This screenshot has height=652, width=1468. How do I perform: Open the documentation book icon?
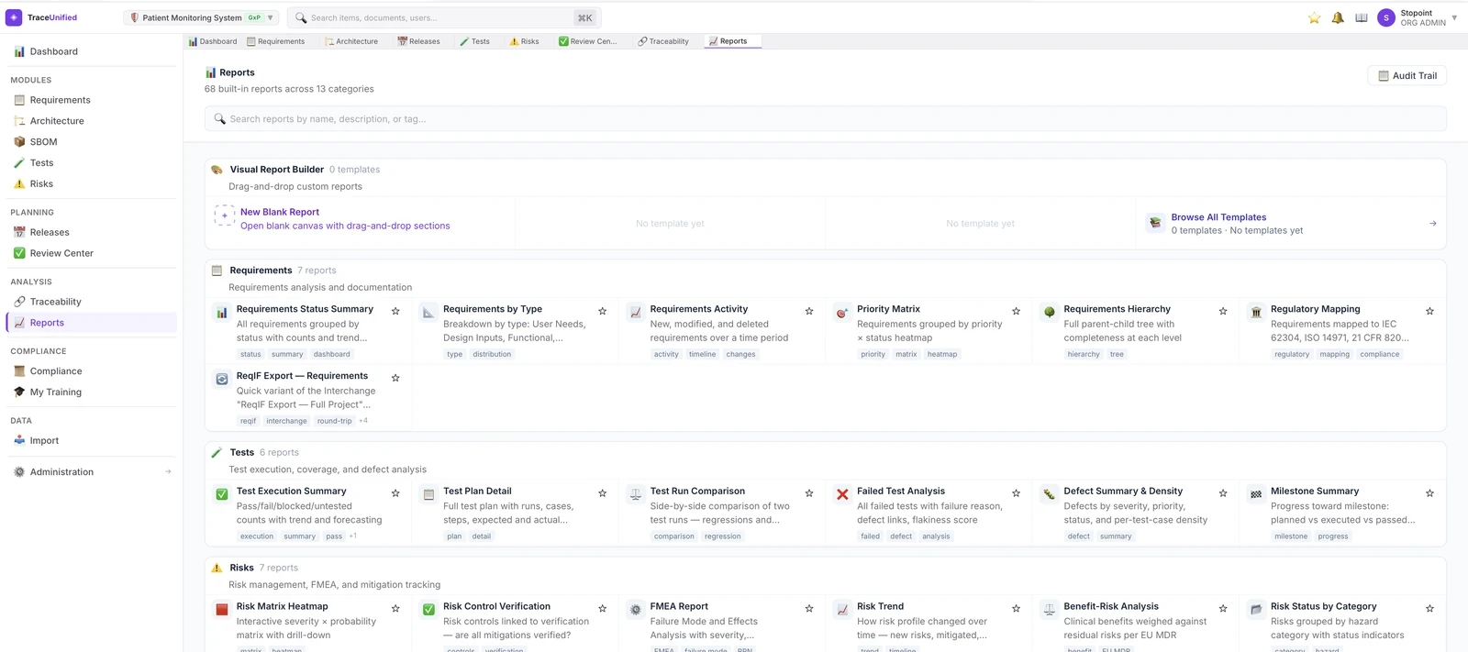point(1362,17)
